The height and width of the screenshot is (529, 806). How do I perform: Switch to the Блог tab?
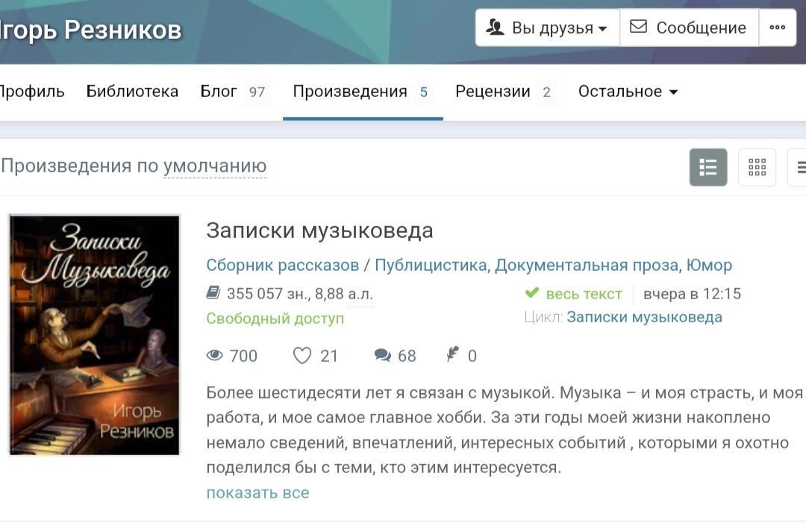pos(233,92)
